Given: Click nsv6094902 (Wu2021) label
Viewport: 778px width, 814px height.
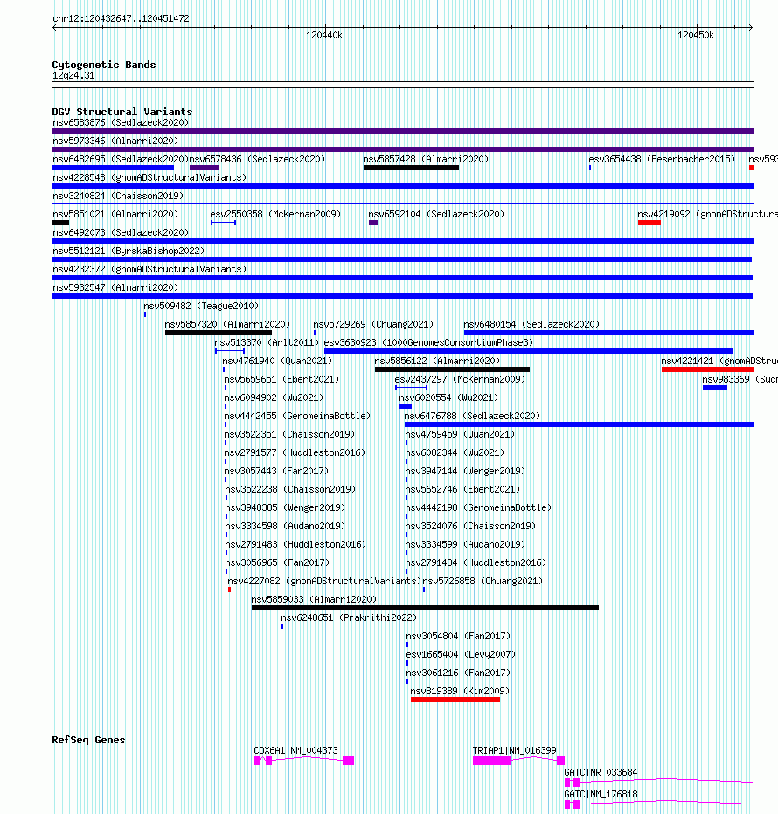Looking at the screenshot, I should (x=274, y=397).
